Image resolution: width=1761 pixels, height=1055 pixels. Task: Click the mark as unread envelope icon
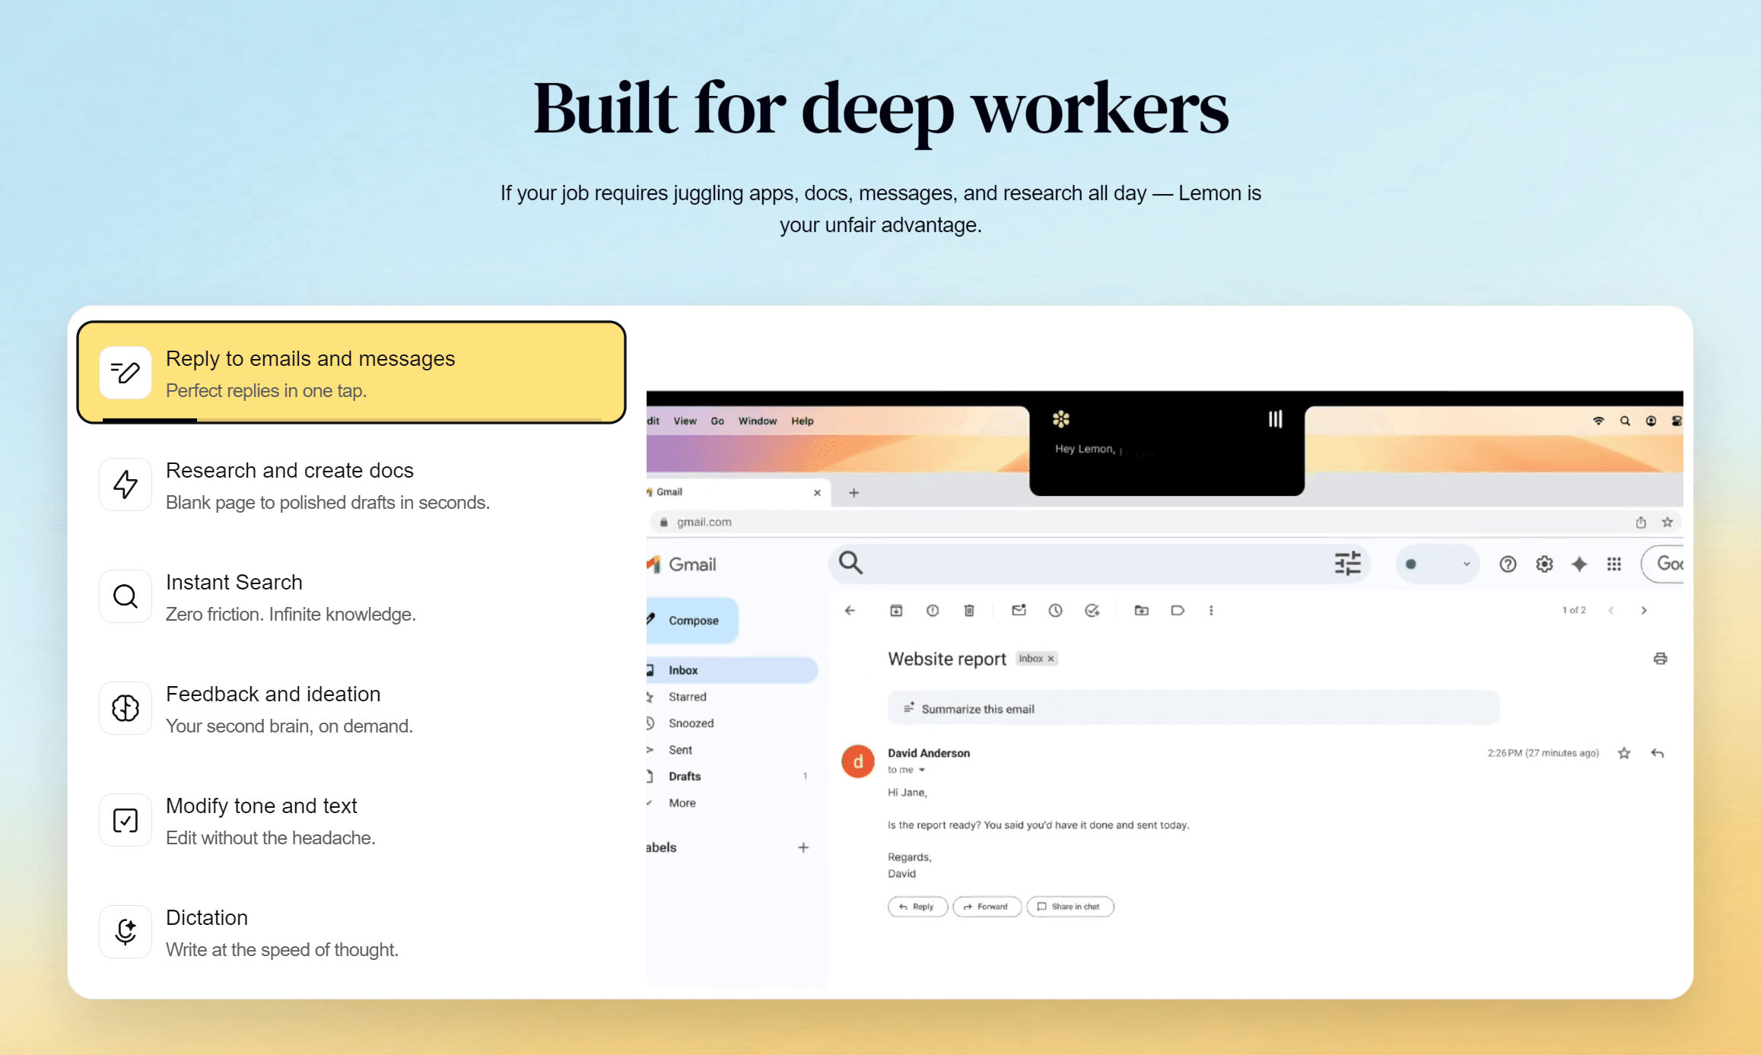tap(1019, 610)
